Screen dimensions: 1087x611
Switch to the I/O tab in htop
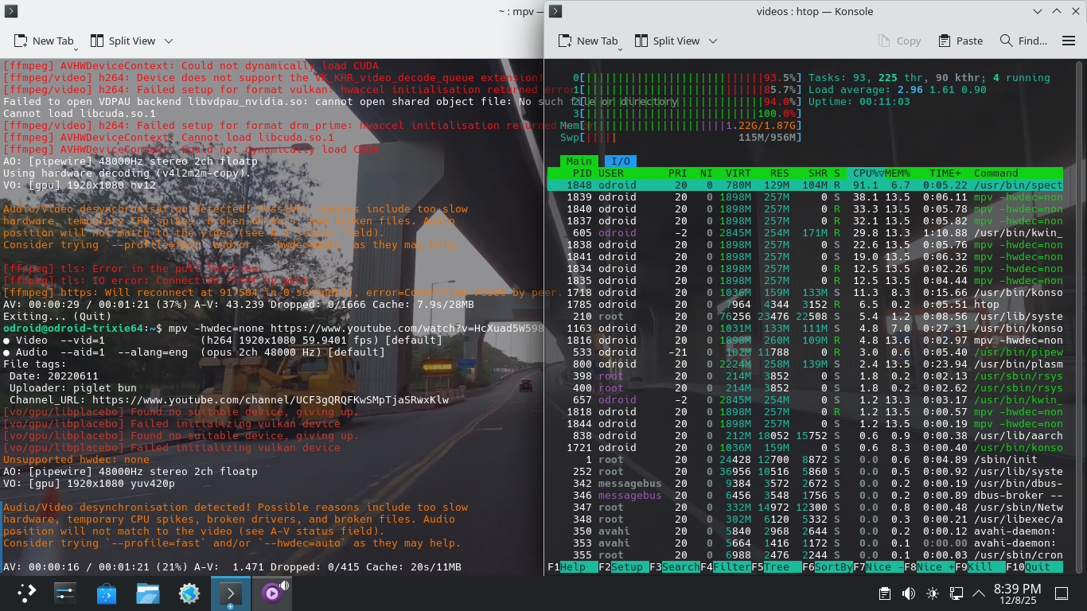point(620,162)
